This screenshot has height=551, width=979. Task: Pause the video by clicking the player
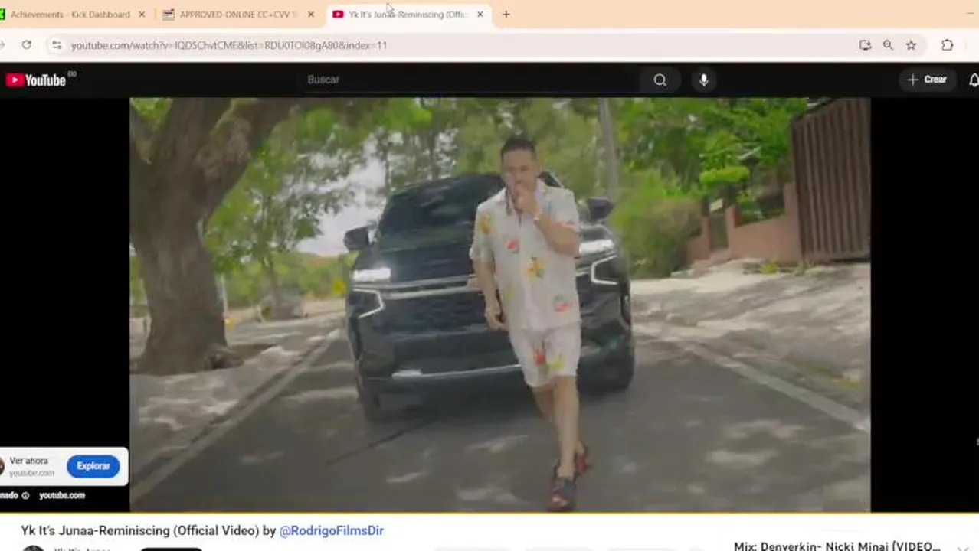click(499, 304)
